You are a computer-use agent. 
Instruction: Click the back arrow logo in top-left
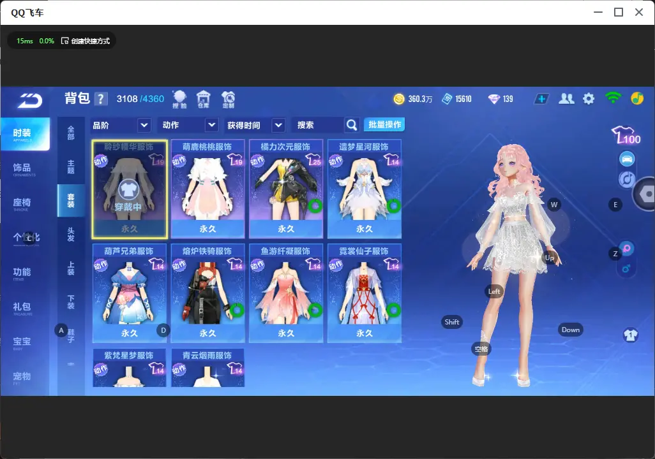point(29,100)
